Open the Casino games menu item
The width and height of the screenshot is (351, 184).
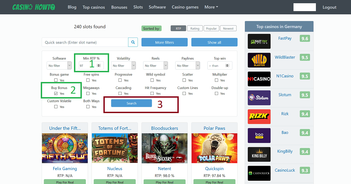[185, 7]
